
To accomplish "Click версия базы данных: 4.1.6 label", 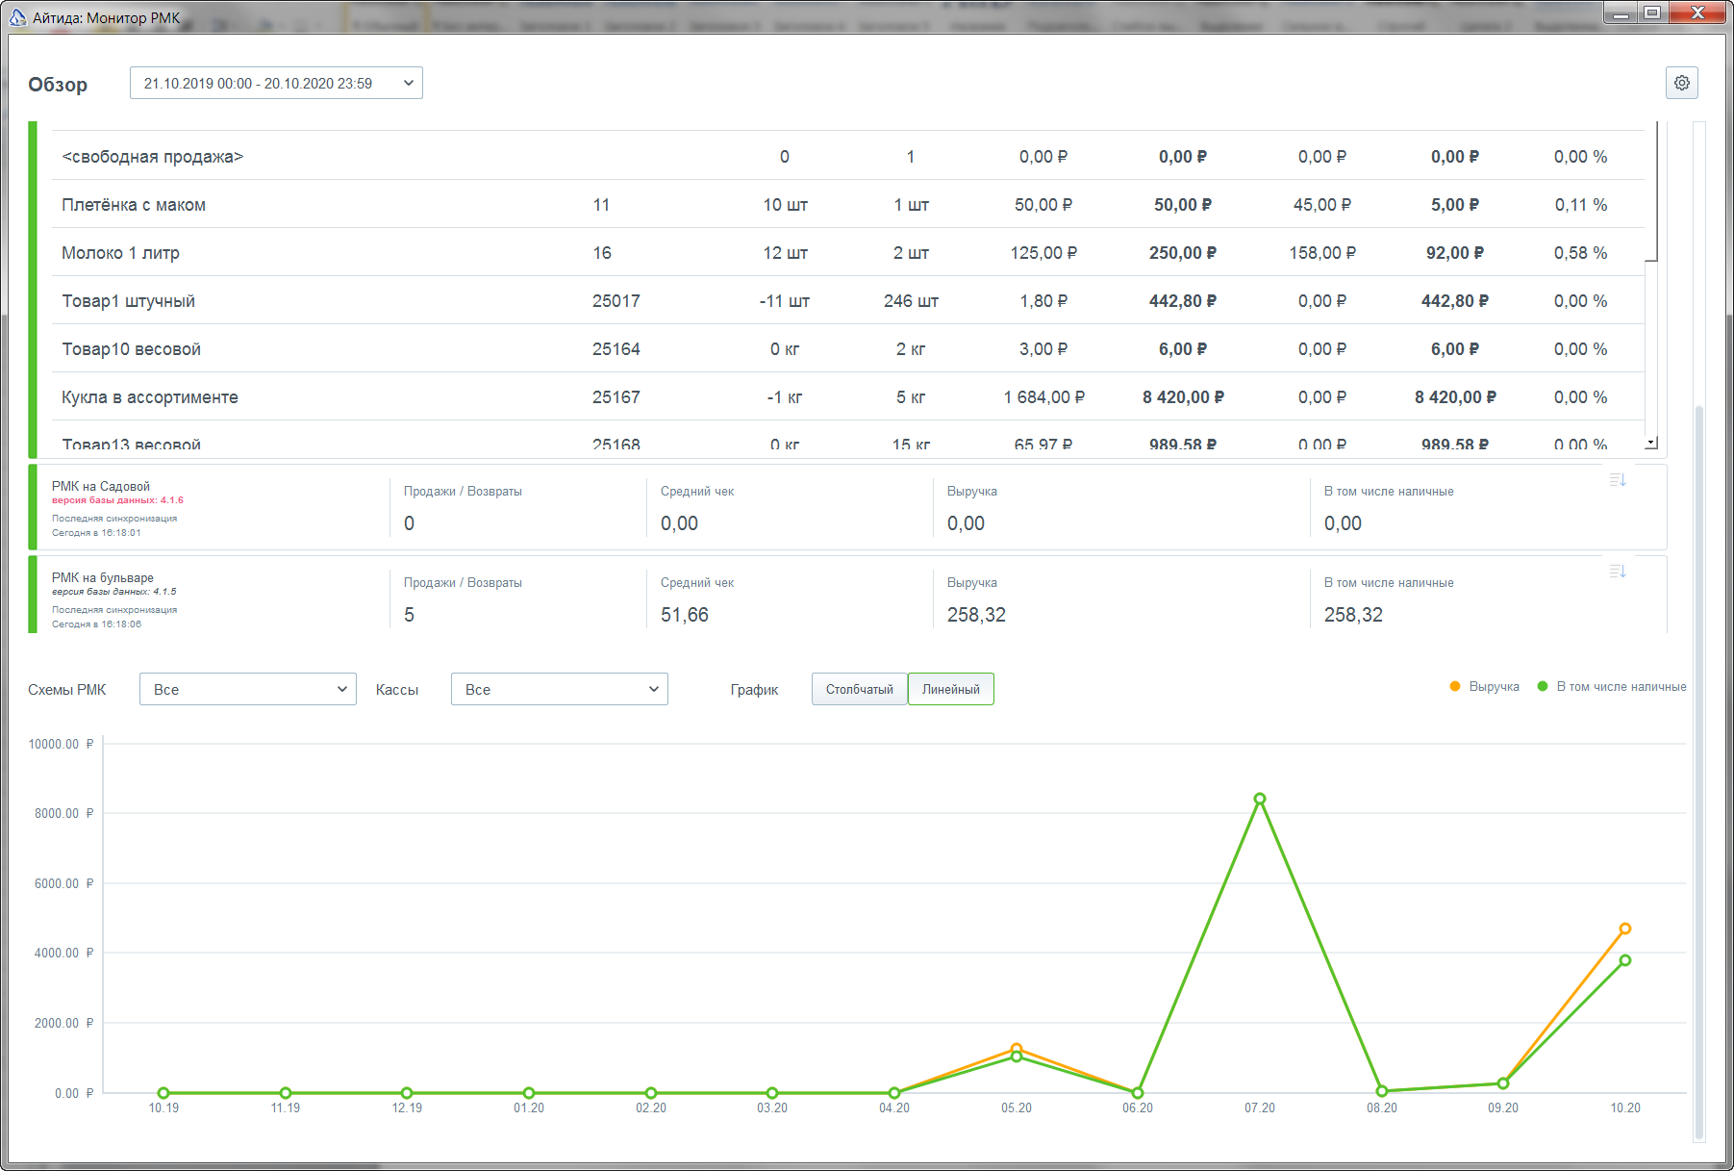I will (x=117, y=500).
